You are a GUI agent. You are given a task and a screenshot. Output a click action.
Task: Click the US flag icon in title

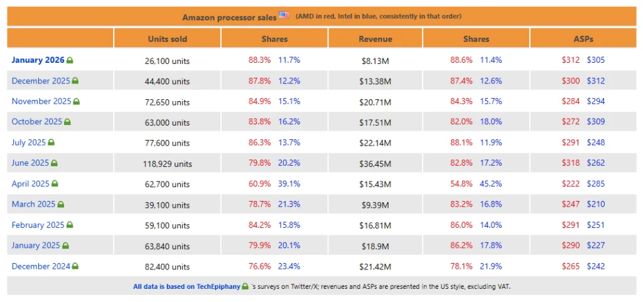[284, 15]
